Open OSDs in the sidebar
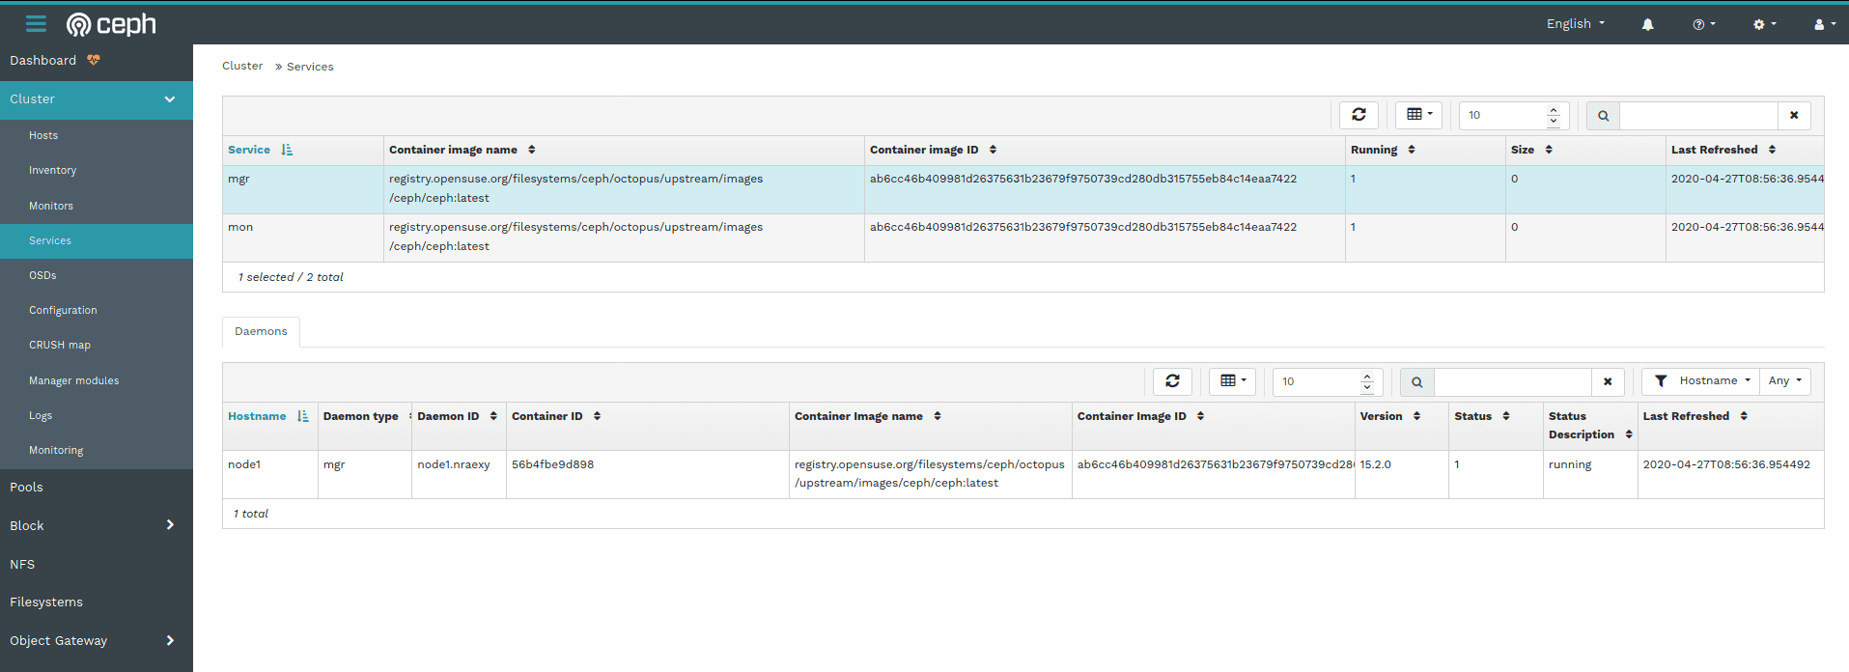1849x672 pixels. [x=42, y=275]
